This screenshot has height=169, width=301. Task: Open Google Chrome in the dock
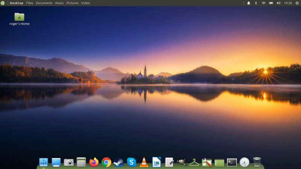[106, 162]
